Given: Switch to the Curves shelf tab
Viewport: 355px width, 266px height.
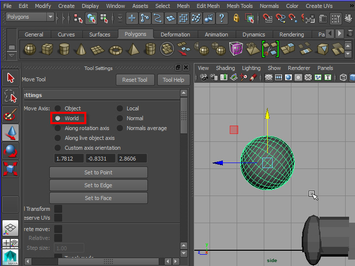Looking at the screenshot, I should [66, 34].
